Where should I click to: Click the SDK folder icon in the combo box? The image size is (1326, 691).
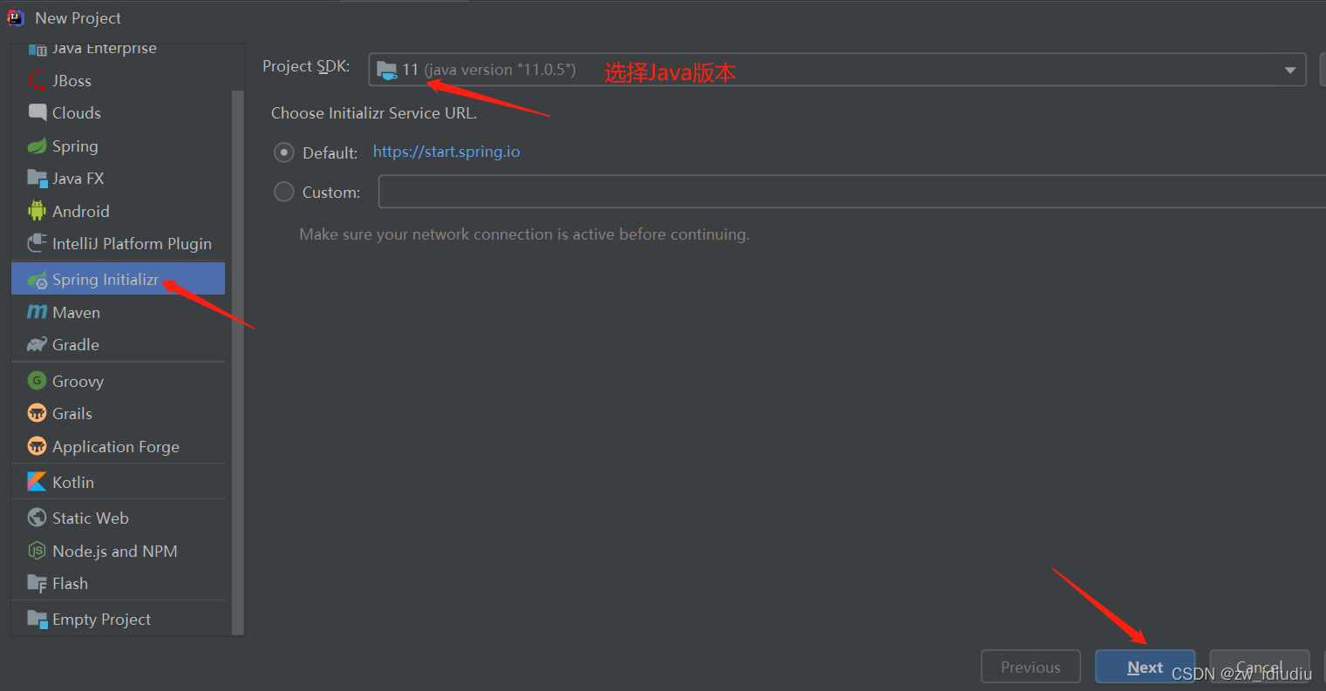(x=387, y=70)
